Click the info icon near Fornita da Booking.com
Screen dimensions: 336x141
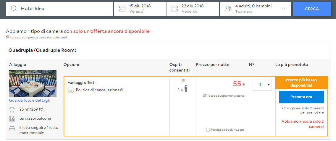208,129
